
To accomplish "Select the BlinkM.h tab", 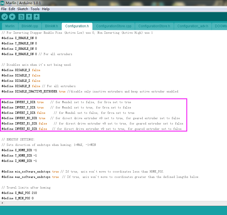I will (52, 26).
